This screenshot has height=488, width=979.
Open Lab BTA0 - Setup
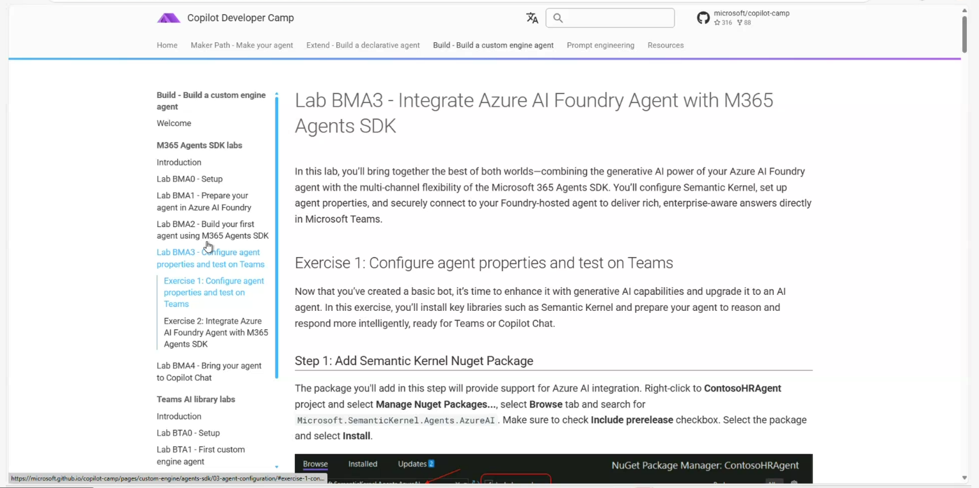click(x=188, y=433)
